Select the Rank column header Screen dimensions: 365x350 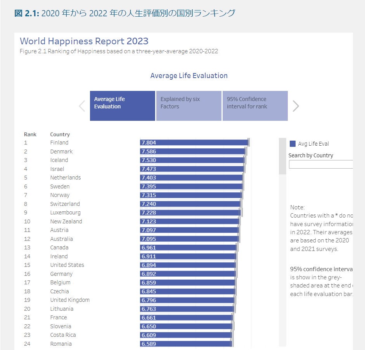30,134
